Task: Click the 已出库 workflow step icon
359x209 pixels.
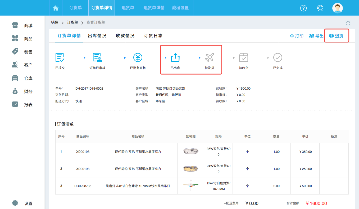Action: click(x=175, y=57)
